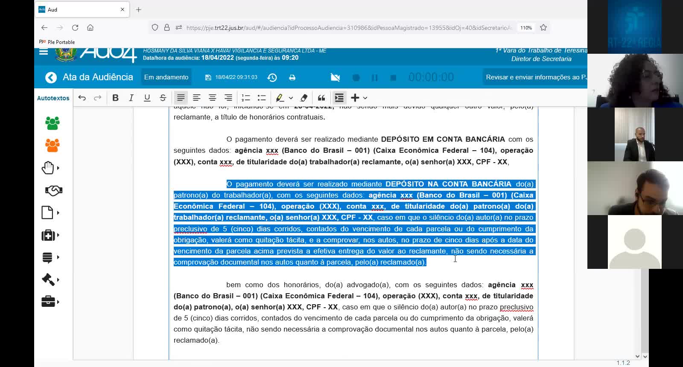Stop the recording
Viewport: 683px width, 367px height.
point(393,78)
